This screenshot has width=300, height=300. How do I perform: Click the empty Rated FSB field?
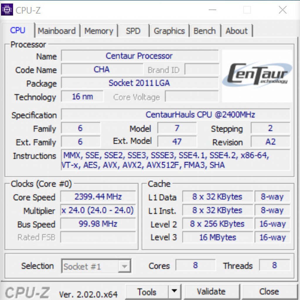pyautogui.click(x=98, y=237)
